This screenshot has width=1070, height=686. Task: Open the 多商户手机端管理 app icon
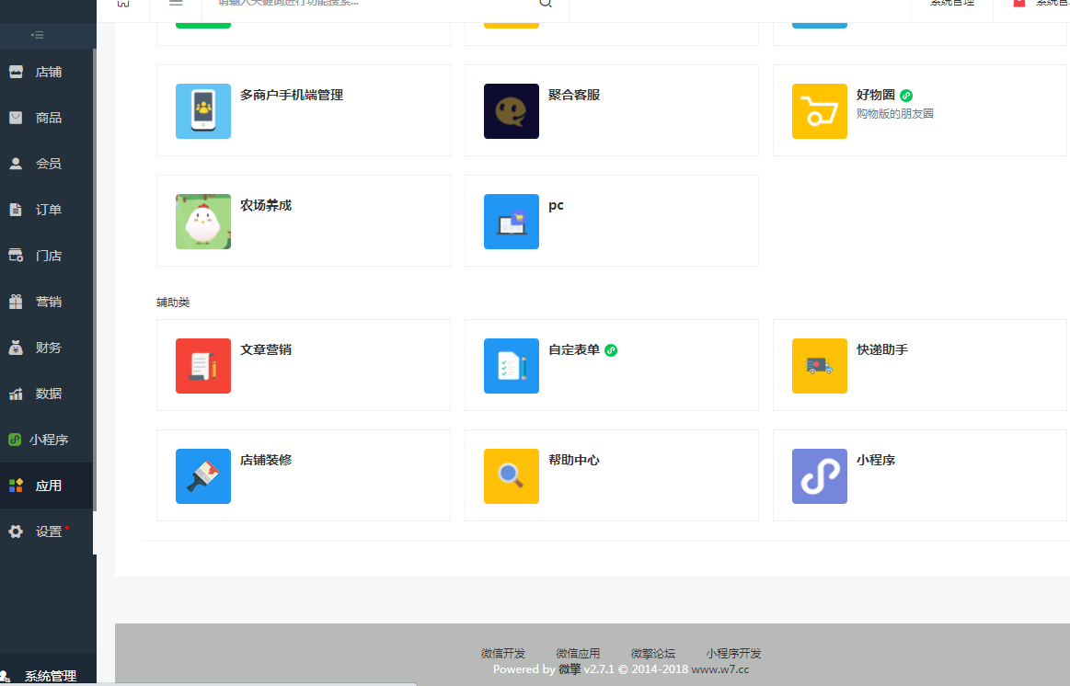click(x=202, y=111)
